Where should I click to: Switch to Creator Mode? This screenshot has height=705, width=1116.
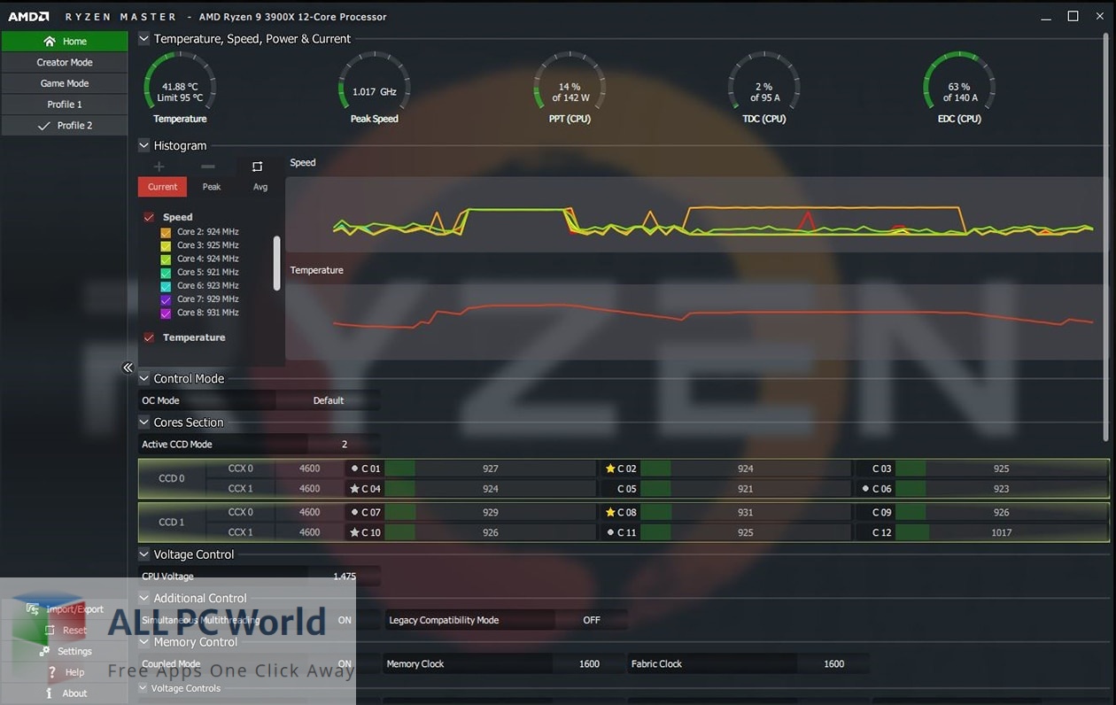click(x=65, y=62)
